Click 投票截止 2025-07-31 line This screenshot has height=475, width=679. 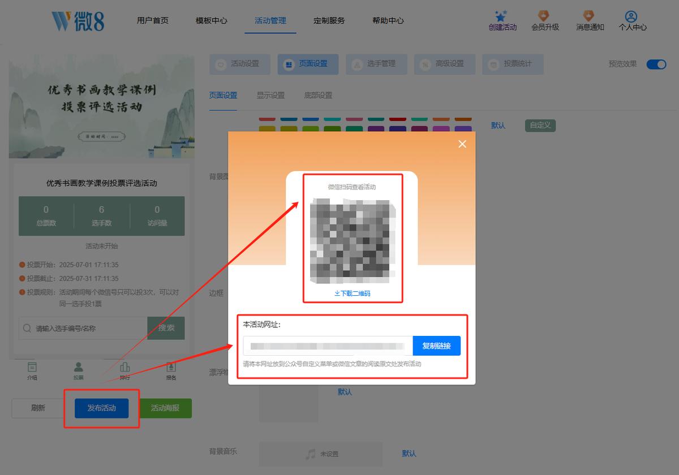[69, 278]
